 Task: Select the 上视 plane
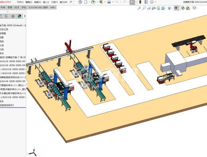(x=2, y=45)
